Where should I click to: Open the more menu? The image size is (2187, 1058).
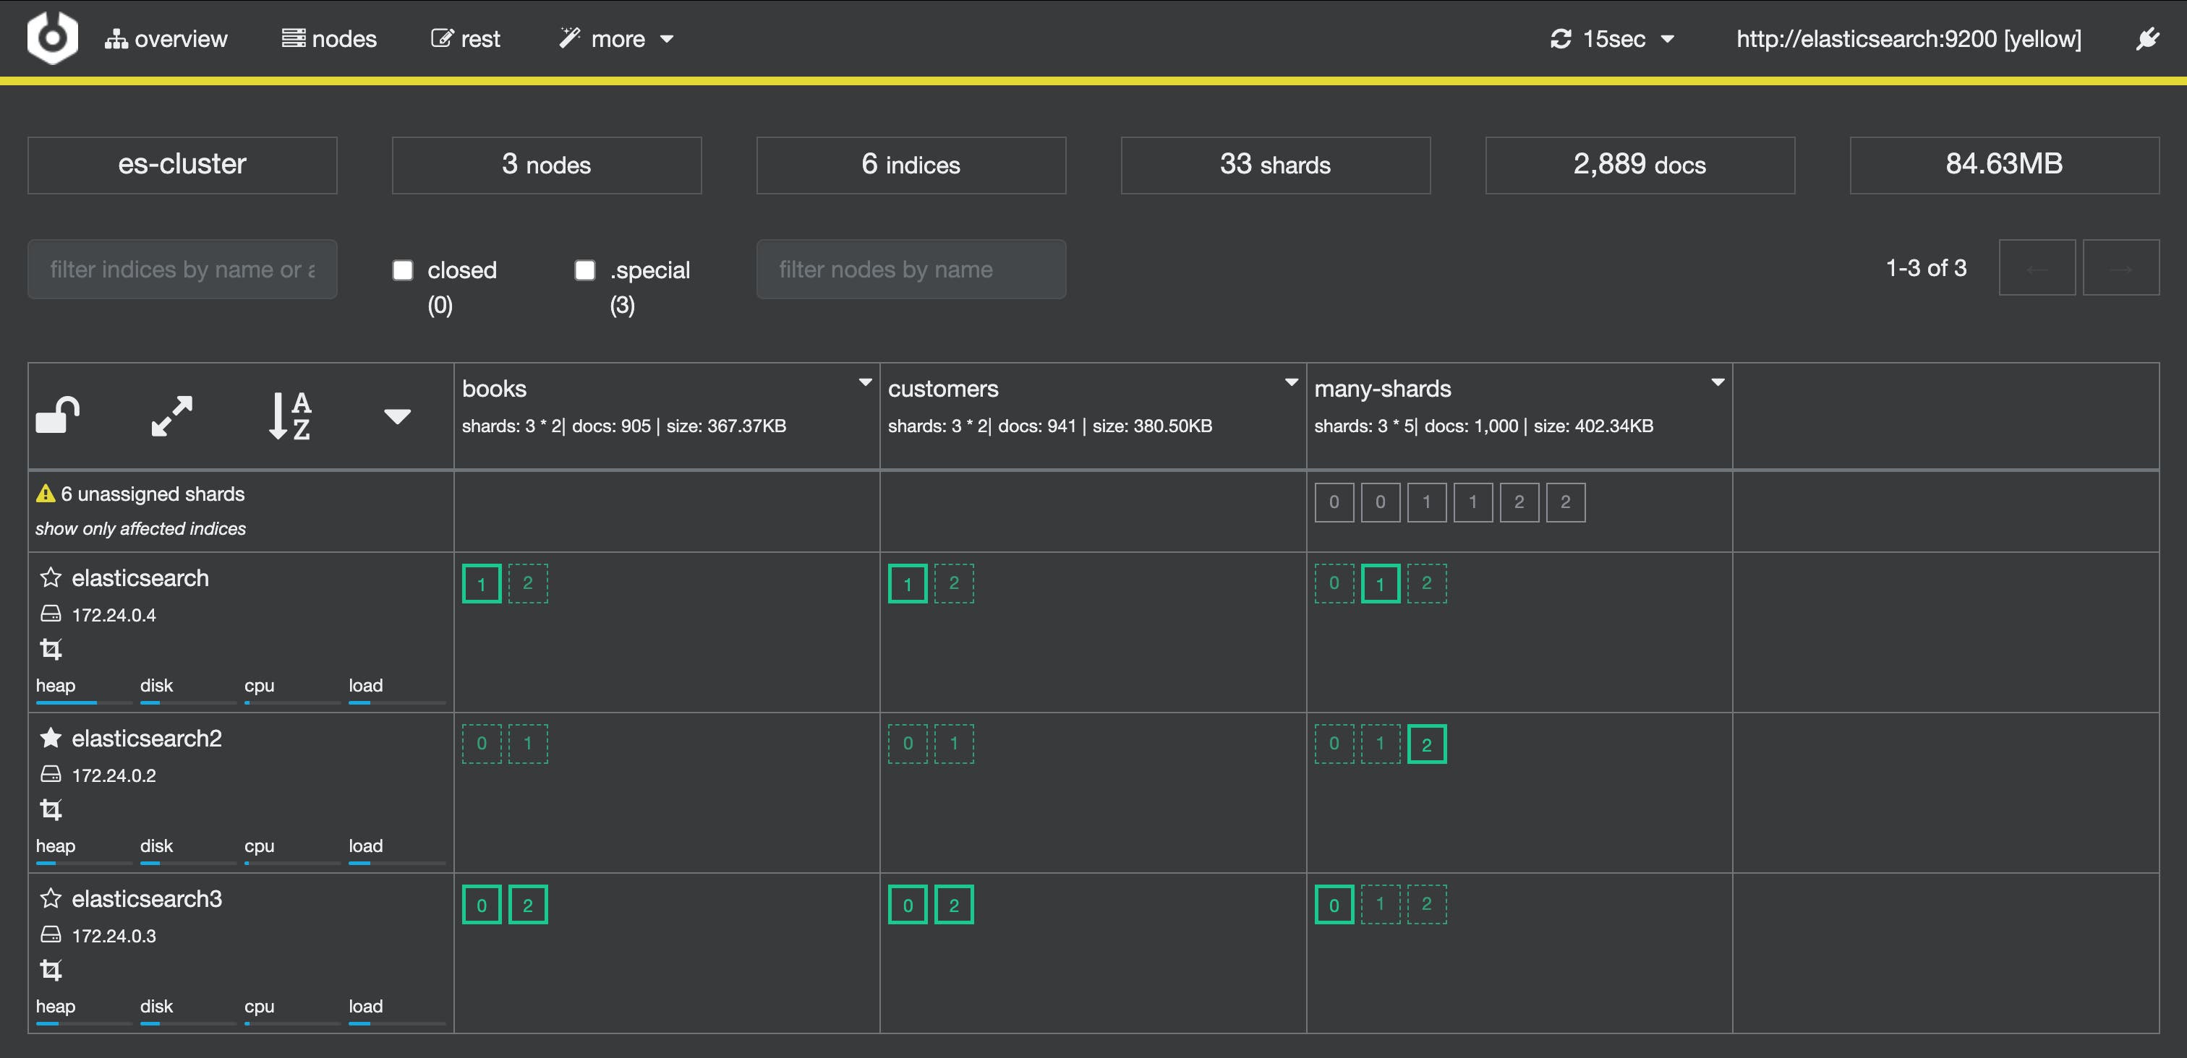click(617, 38)
